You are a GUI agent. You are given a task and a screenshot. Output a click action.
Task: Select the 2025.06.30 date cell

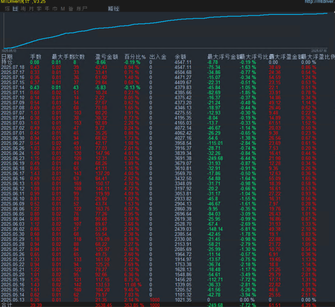point(13,138)
